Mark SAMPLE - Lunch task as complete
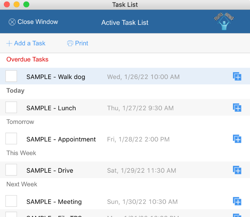Viewport: 250px width, 217px height. tap(11, 107)
